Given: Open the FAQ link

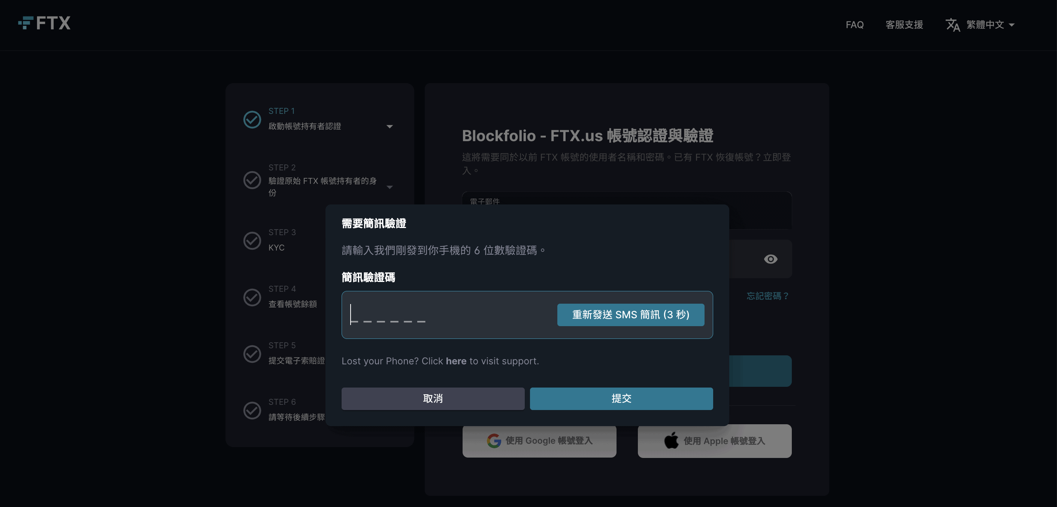Looking at the screenshot, I should pos(855,25).
